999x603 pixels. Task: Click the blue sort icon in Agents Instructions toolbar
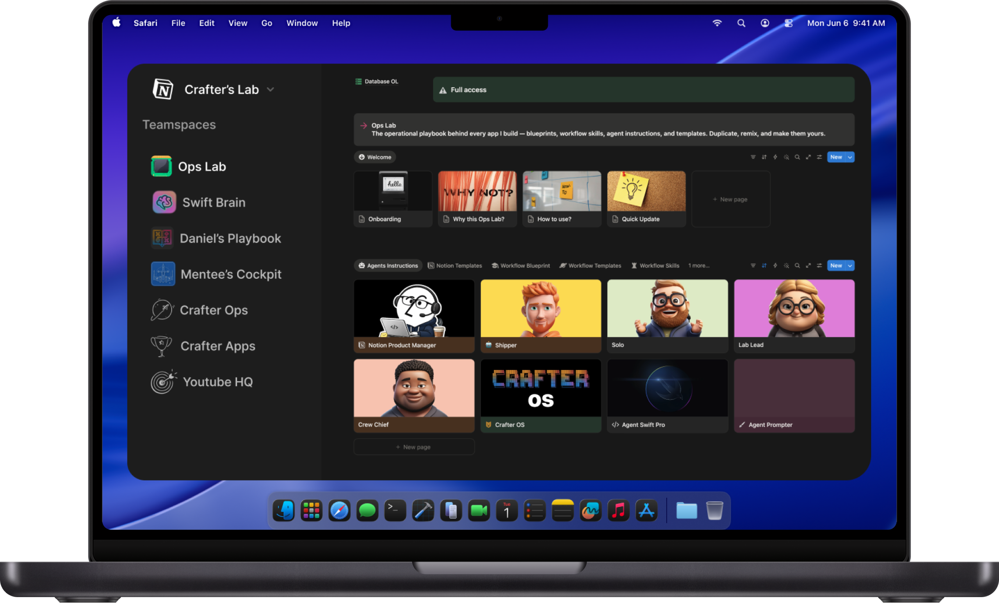pos(764,266)
